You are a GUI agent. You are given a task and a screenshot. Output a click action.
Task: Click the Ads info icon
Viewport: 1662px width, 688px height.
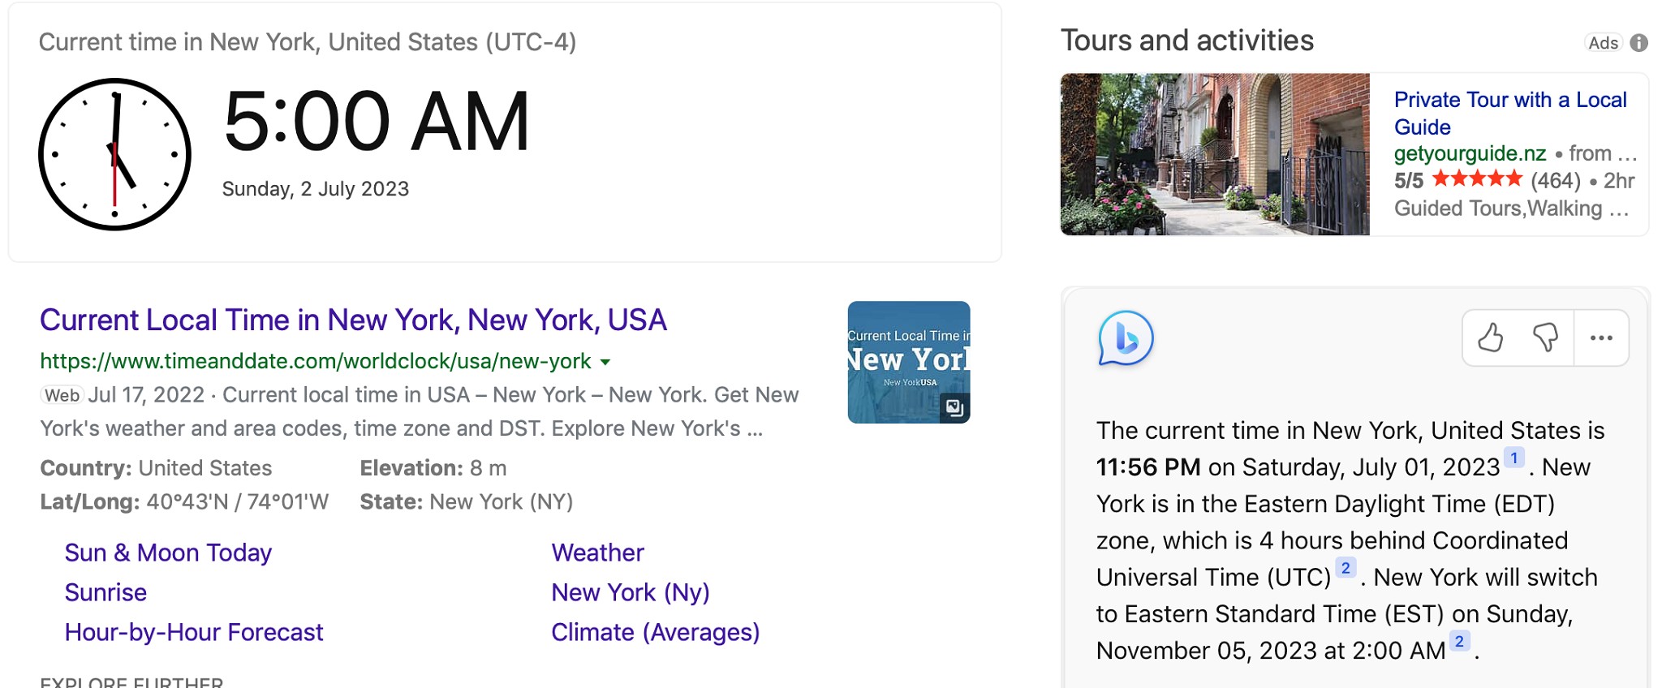tap(1639, 43)
